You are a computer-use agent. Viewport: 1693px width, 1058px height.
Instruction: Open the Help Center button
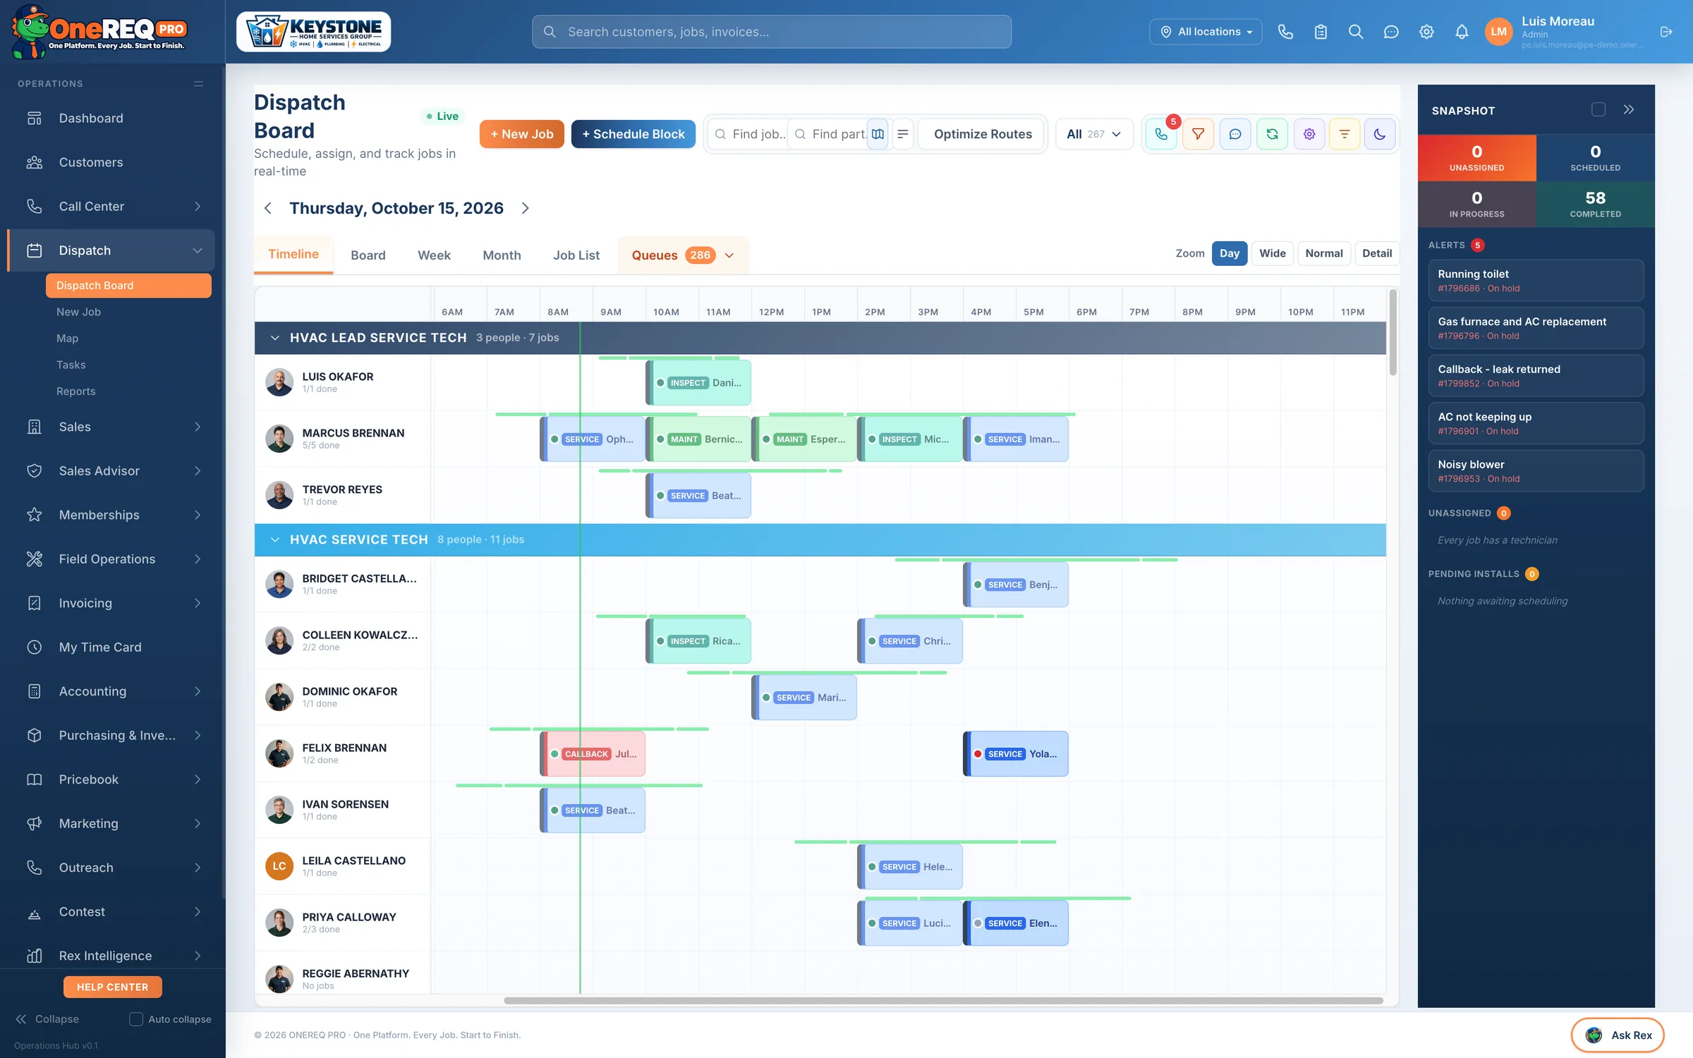pos(113,987)
